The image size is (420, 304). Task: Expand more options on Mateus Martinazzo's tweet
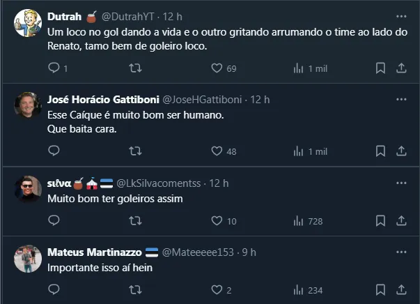pos(401,252)
